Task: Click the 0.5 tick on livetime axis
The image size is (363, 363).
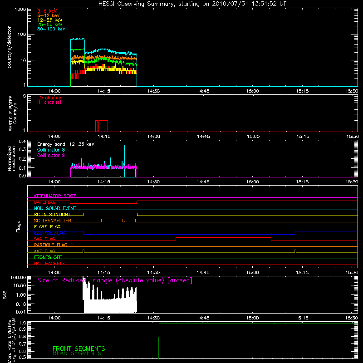Action: pos(23,358)
